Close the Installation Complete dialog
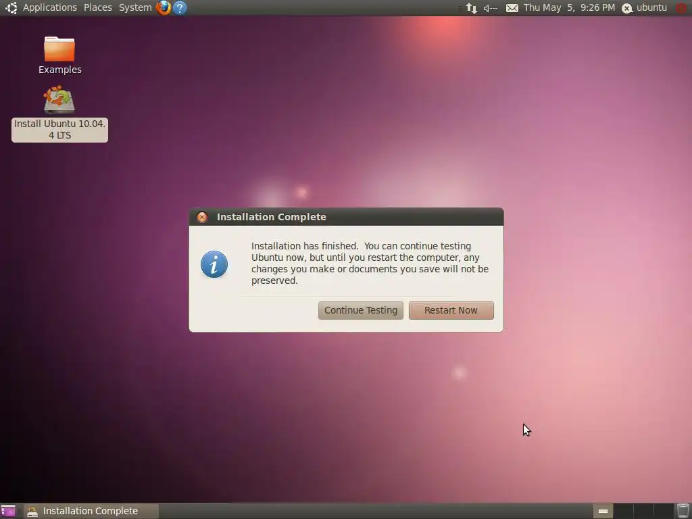The image size is (692, 519). click(x=202, y=217)
